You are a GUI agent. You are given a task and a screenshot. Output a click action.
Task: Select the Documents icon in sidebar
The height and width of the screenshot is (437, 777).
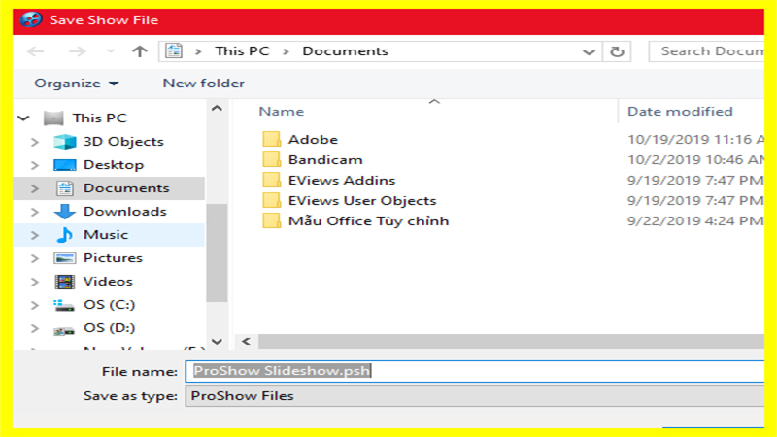65,188
